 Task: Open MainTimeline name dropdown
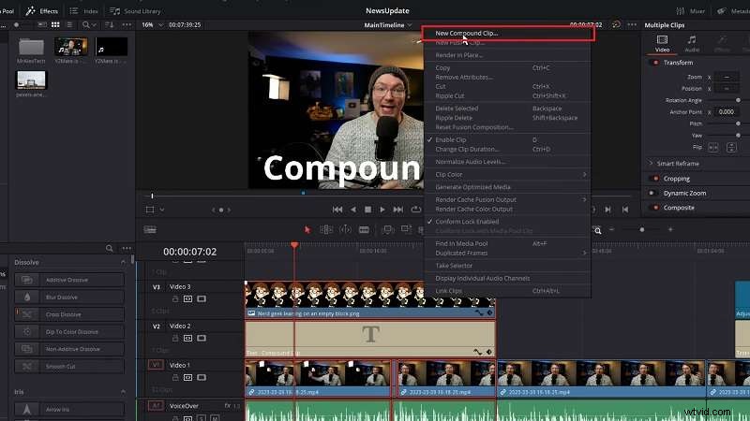pos(388,25)
